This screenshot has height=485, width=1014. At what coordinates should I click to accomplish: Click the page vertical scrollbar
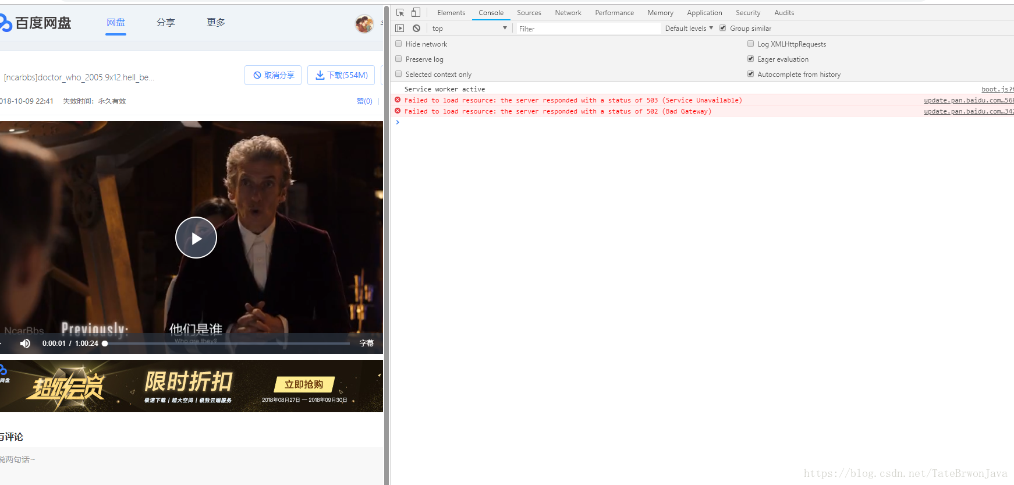pos(387,245)
